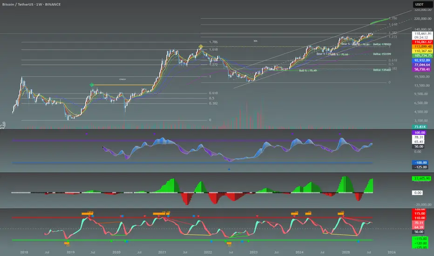Click 2026 on the time axis
The height and width of the screenshot is (256, 434).
coord(392,252)
